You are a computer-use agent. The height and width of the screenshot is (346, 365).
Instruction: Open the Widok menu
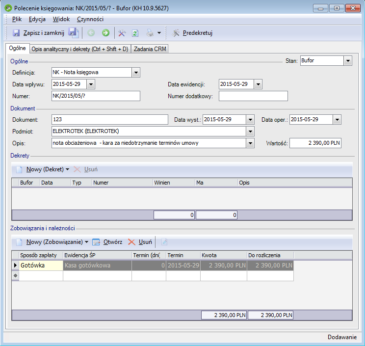pos(61,19)
